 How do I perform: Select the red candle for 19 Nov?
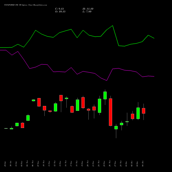tap(83, 103)
